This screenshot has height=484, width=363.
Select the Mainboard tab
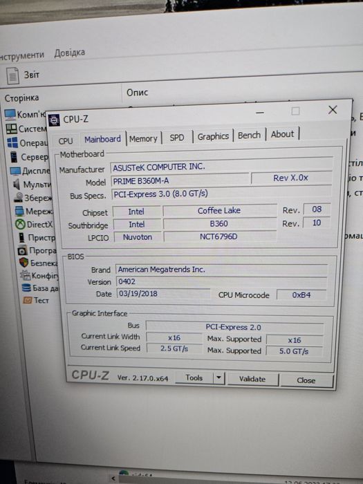[102, 139]
